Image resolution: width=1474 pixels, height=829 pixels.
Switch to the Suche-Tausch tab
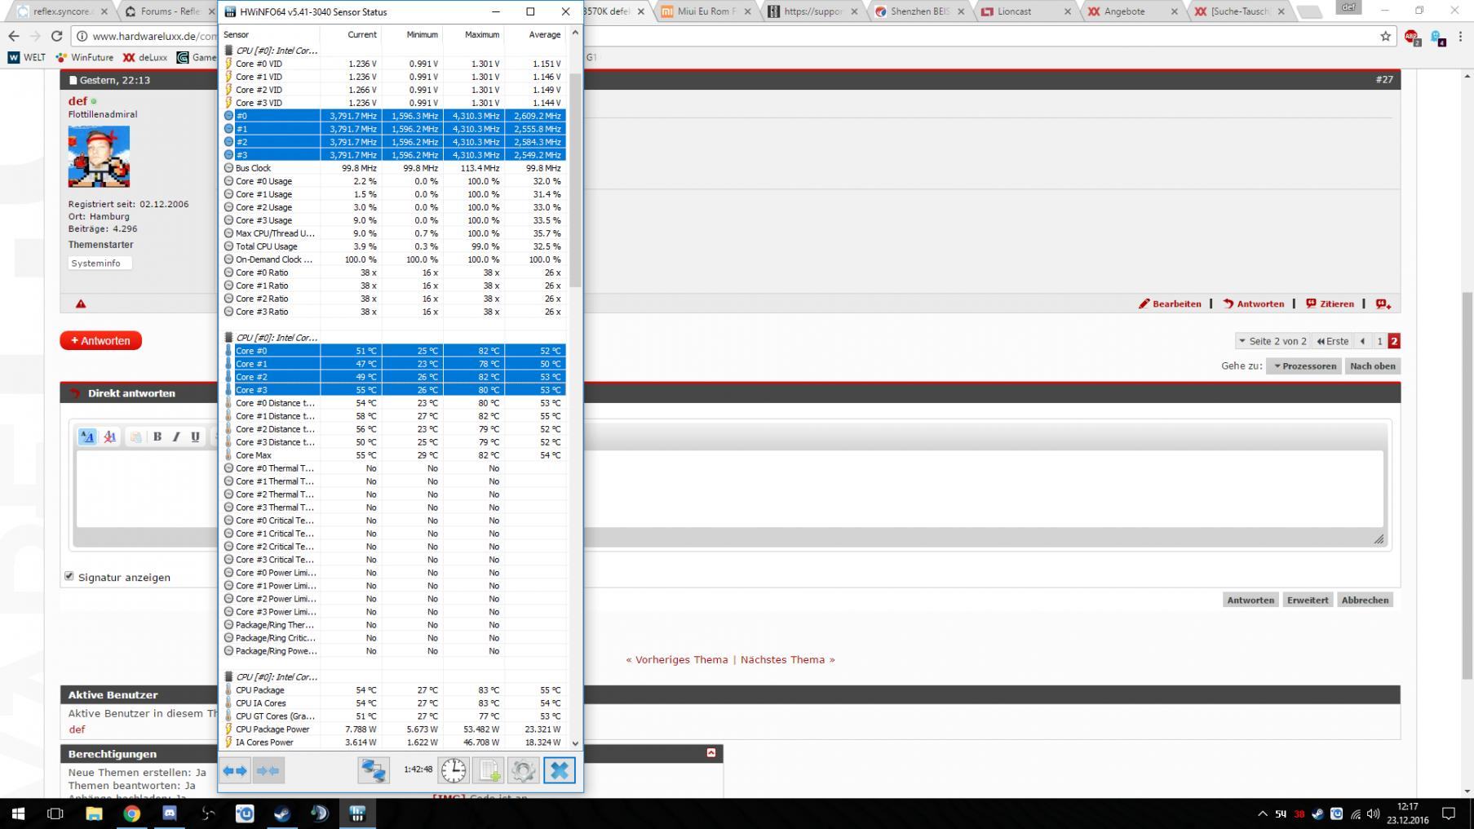[x=1240, y=11]
